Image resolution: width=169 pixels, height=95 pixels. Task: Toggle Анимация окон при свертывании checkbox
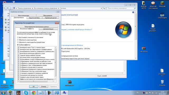(18, 50)
